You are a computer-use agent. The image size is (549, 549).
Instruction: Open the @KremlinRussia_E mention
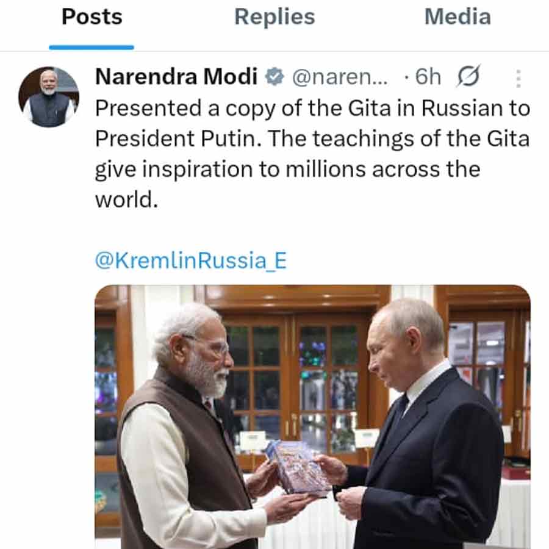click(x=190, y=261)
